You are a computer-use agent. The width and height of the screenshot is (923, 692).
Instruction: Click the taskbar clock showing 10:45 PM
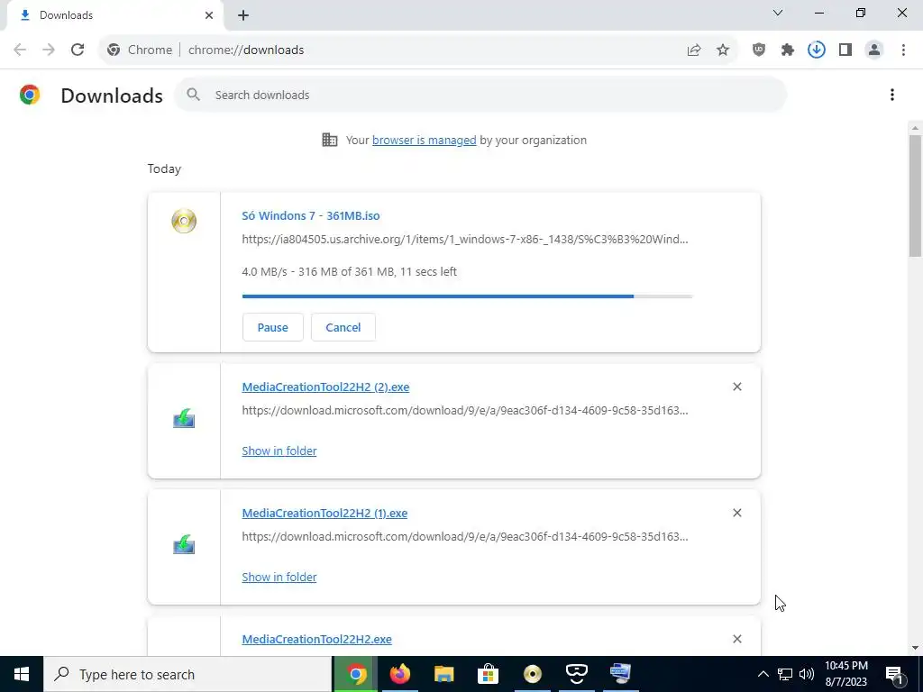point(845,674)
